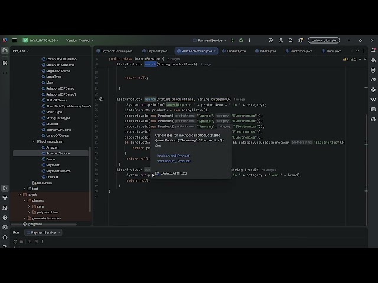Open the Structure tool window icon

[x=5, y=63]
